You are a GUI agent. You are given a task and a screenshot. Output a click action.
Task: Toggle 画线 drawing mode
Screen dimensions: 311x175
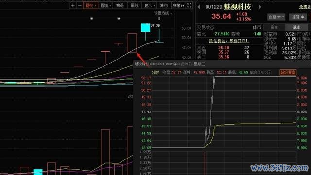(134, 5)
